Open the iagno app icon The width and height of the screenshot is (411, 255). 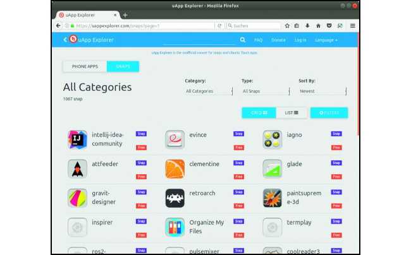click(x=273, y=139)
